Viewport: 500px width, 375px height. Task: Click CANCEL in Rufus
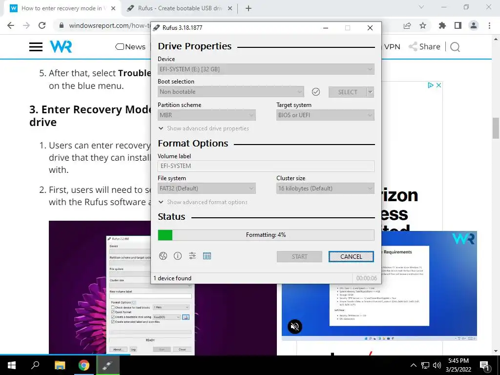coord(351,257)
